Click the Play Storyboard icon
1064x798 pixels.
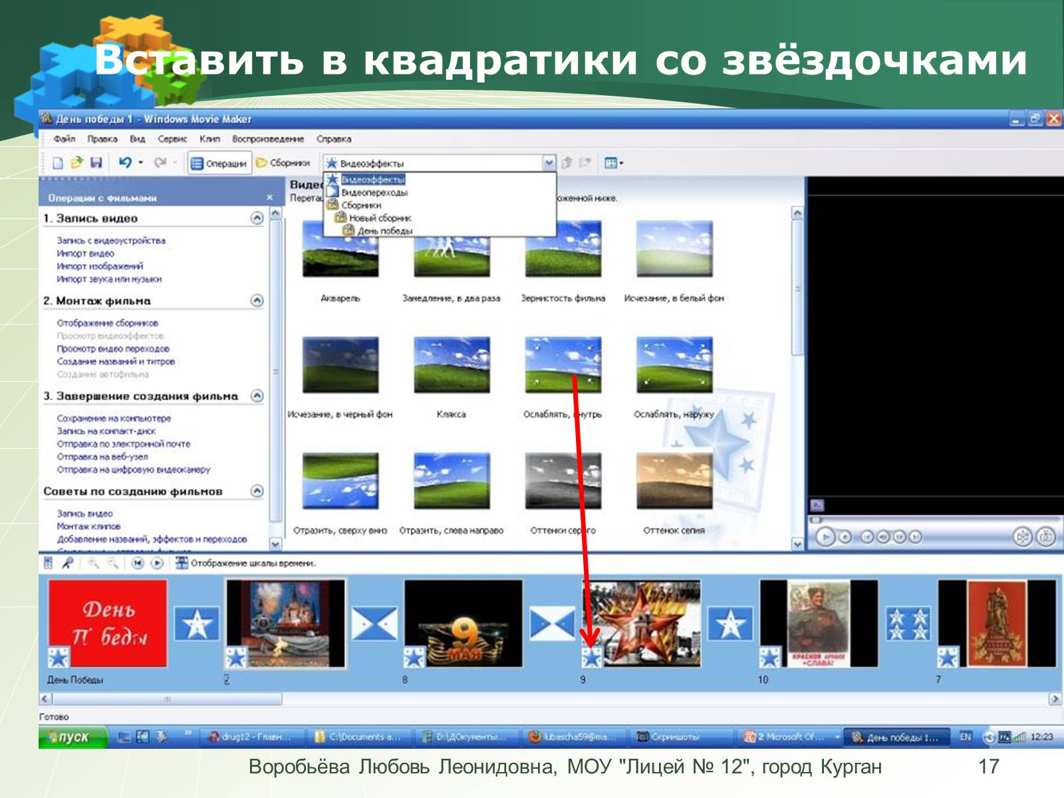pos(157,563)
